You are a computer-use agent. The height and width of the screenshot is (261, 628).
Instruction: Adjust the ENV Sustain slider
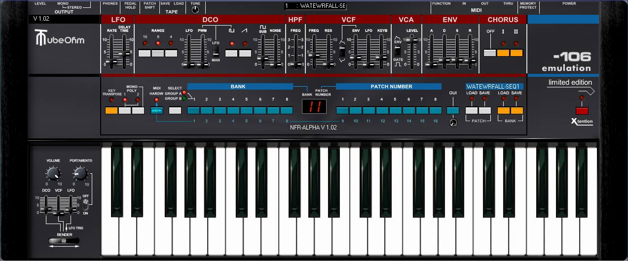(458, 61)
